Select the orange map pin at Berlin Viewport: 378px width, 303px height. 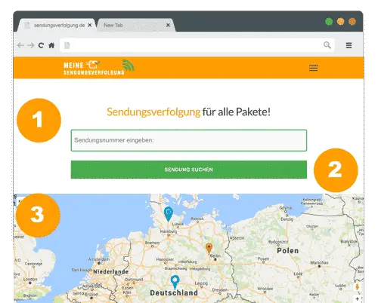tap(209, 249)
